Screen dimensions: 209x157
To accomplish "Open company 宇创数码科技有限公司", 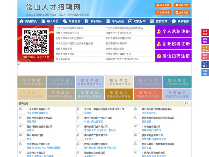I will point(39,144).
